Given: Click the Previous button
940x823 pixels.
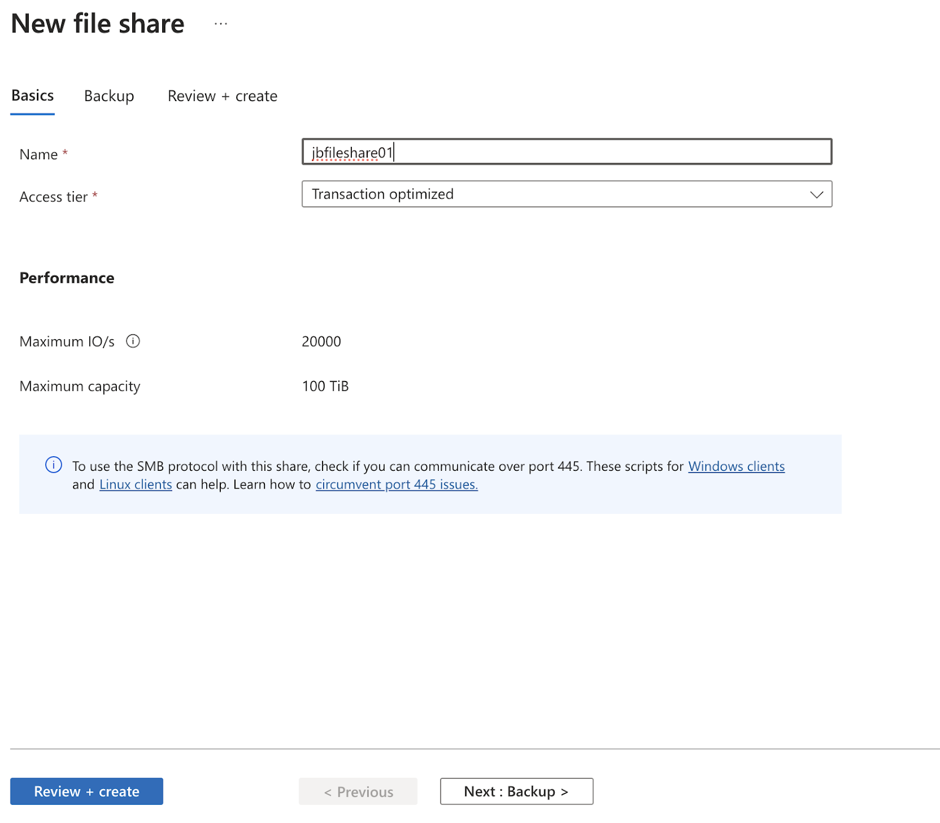Looking at the screenshot, I should click(358, 791).
